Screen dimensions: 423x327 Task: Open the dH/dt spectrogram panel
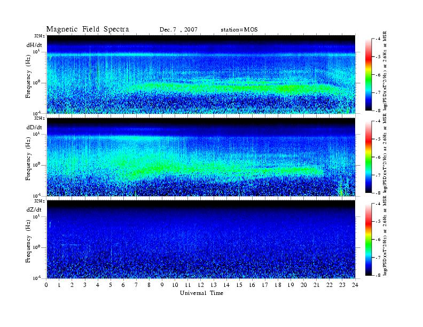[201, 74]
